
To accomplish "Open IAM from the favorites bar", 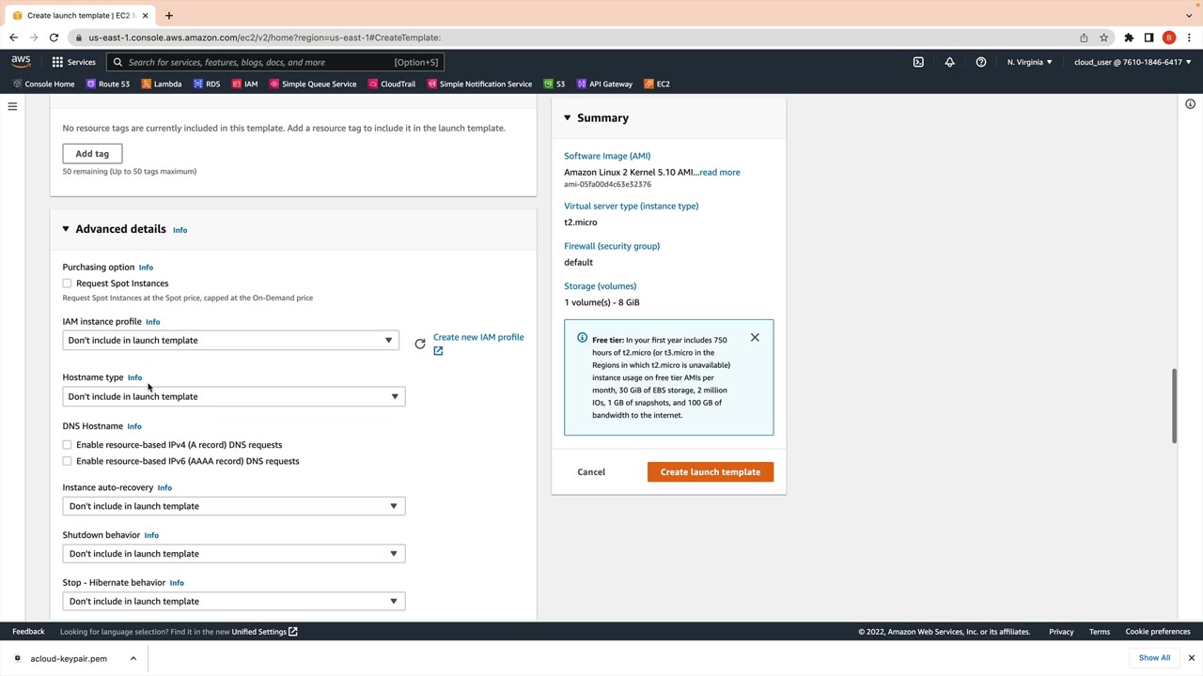I will click(x=244, y=84).
